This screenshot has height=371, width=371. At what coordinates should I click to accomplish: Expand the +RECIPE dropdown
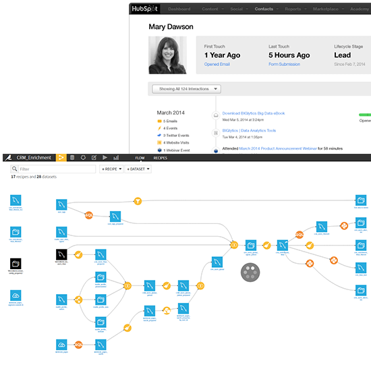tap(111, 169)
